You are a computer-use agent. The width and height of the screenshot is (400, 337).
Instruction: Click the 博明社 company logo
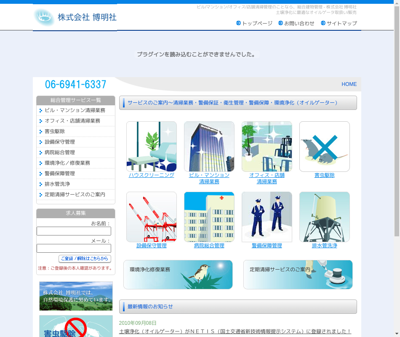pos(75,17)
